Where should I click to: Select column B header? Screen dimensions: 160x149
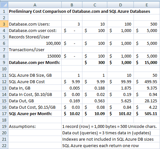click(72, 5)
